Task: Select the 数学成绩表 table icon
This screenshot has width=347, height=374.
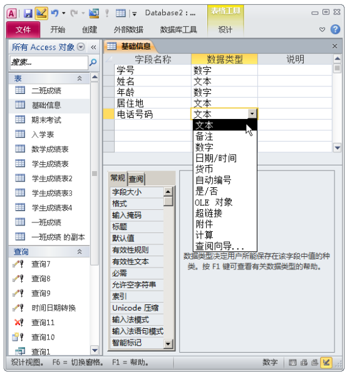Action: click(x=20, y=148)
